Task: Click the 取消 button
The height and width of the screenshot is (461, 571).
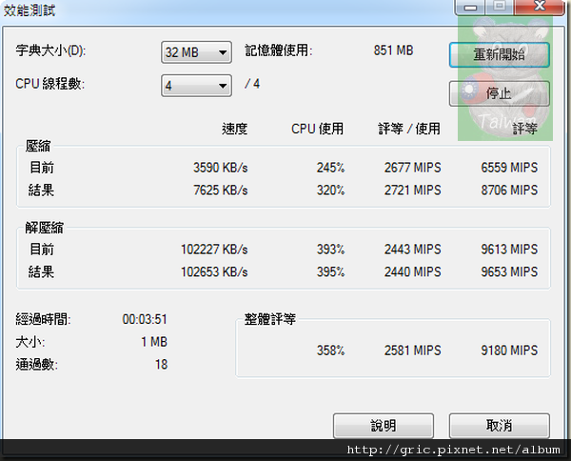Action: pyautogui.click(x=500, y=426)
